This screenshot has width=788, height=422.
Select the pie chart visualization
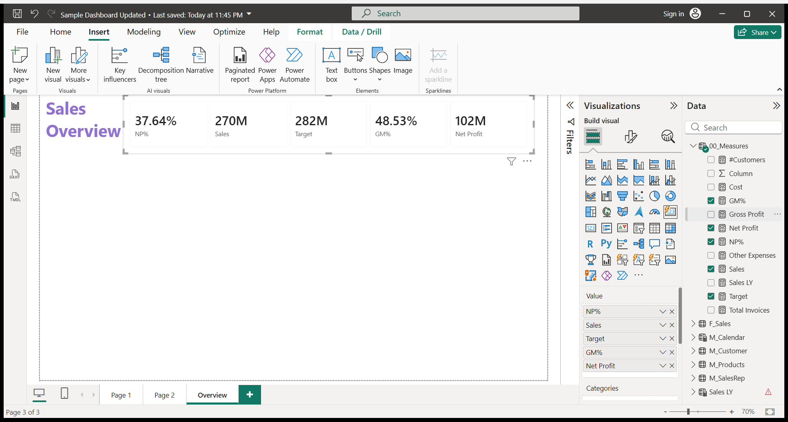click(x=654, y=196)
